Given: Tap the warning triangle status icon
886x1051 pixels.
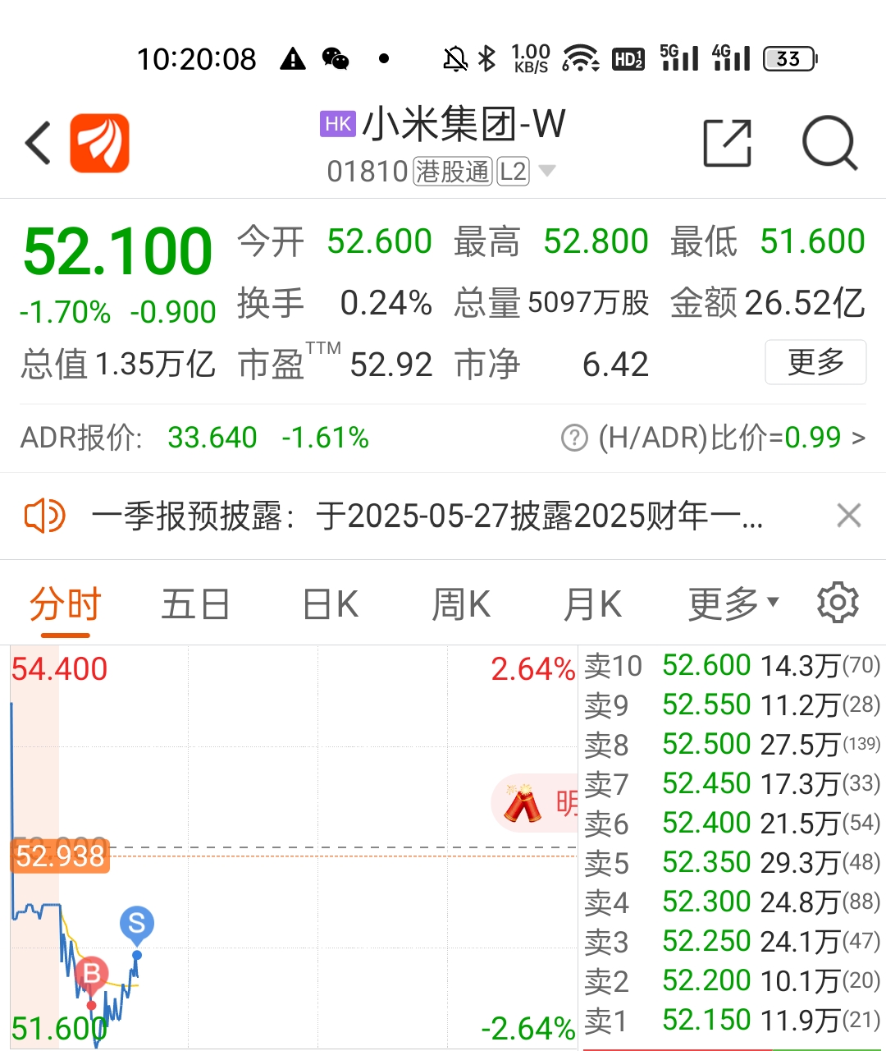Looking at the screenshot, I should [292, 59].
